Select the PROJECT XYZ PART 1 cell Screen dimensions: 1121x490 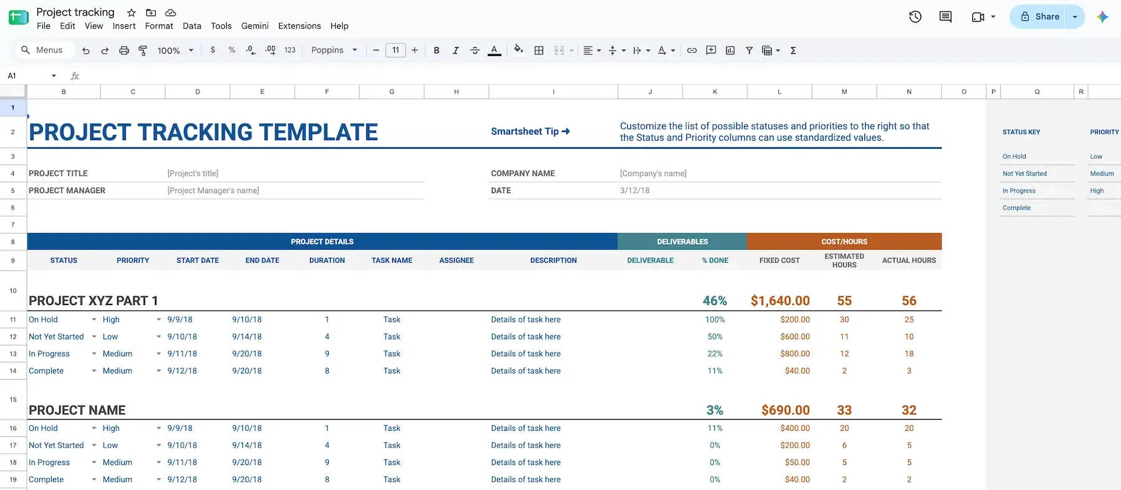click(x=93, y=301)
